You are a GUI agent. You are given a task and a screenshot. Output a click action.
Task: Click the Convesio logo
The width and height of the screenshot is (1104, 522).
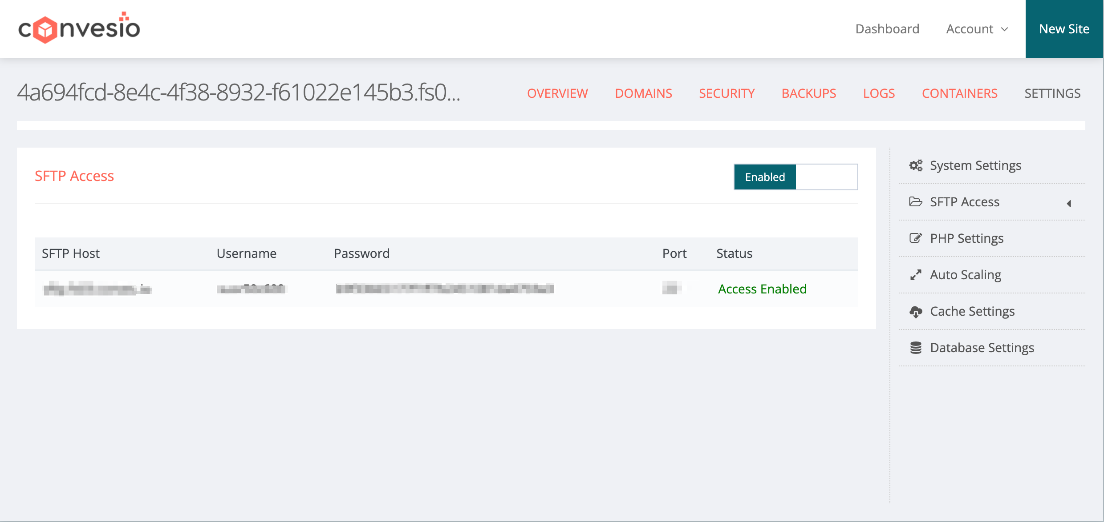coord(79,28)
